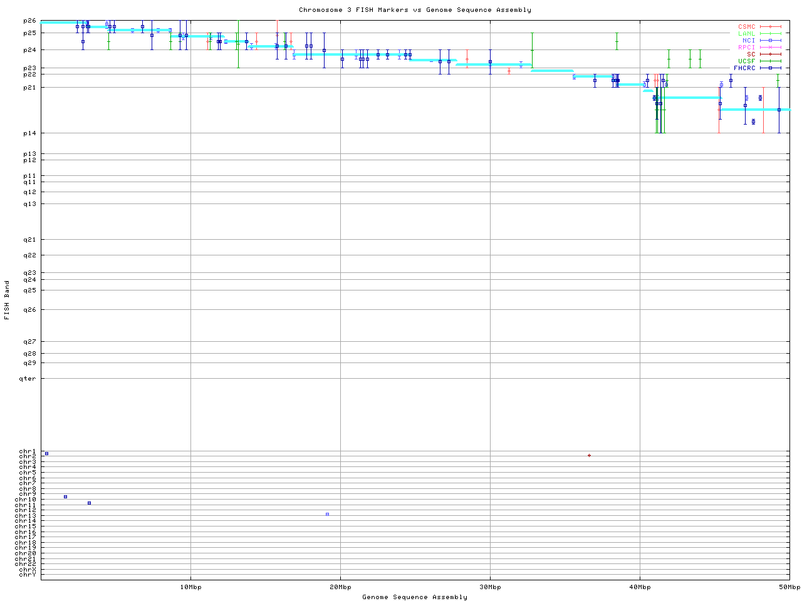Click the diamond marker in chr2 row
This screenshot has height=601, width=802.
589,455
